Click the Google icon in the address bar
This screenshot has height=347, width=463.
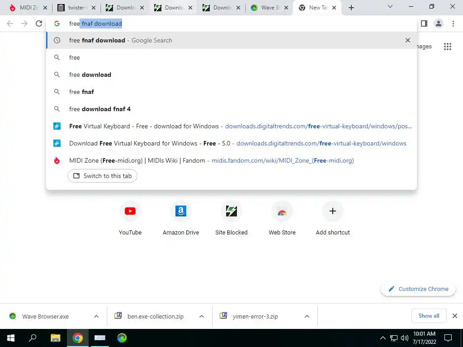[57, 23]
